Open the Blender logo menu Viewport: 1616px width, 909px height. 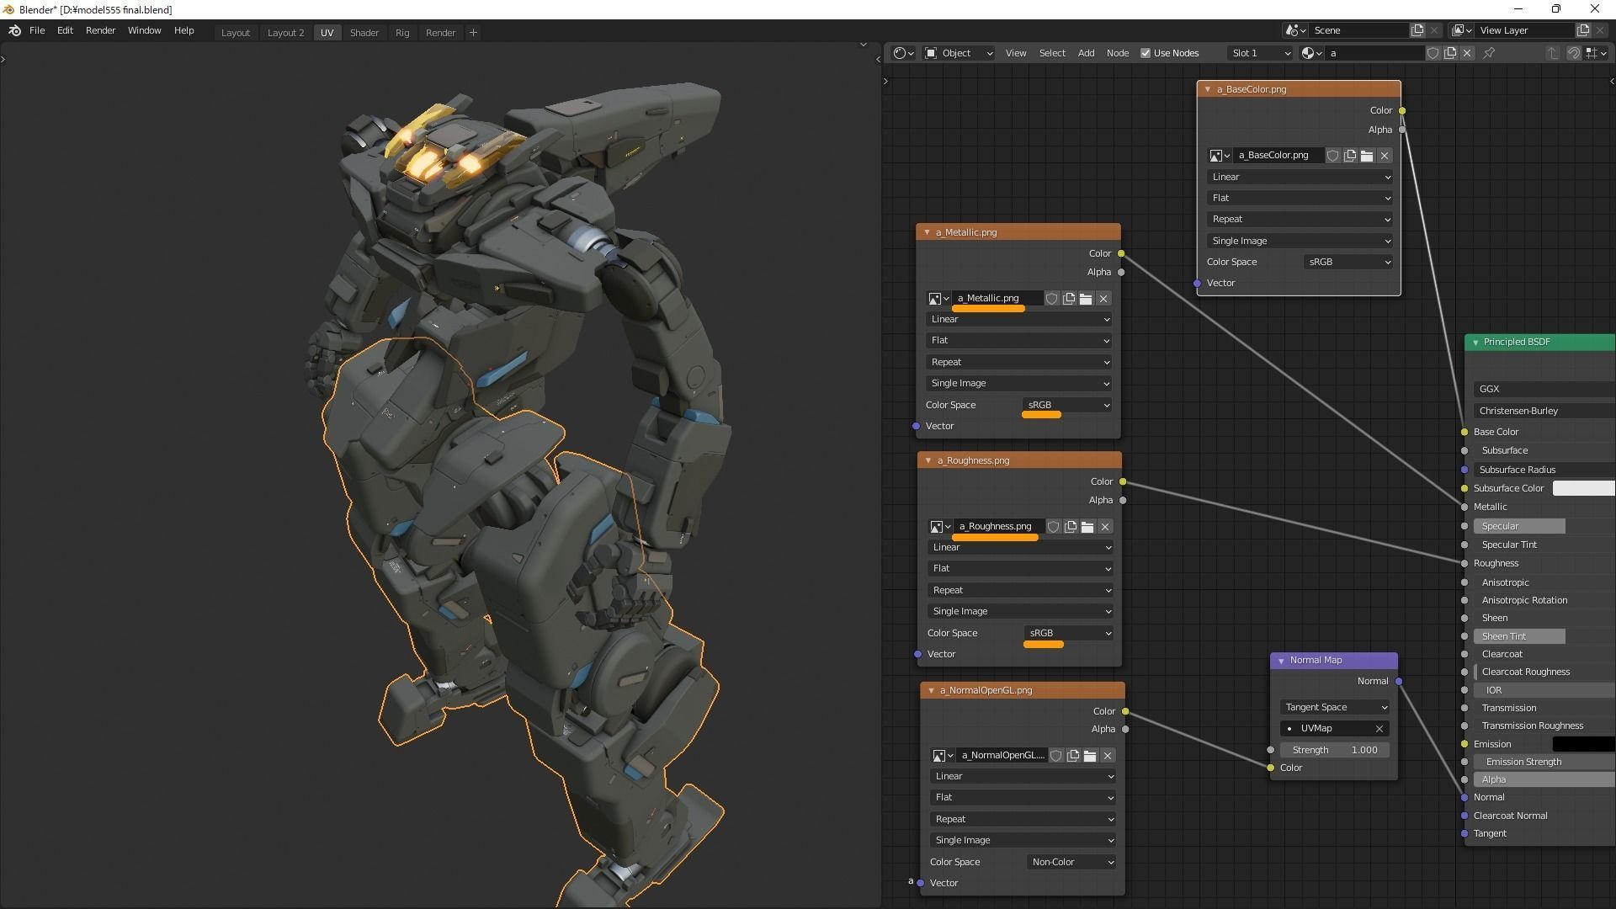[14, 31]
